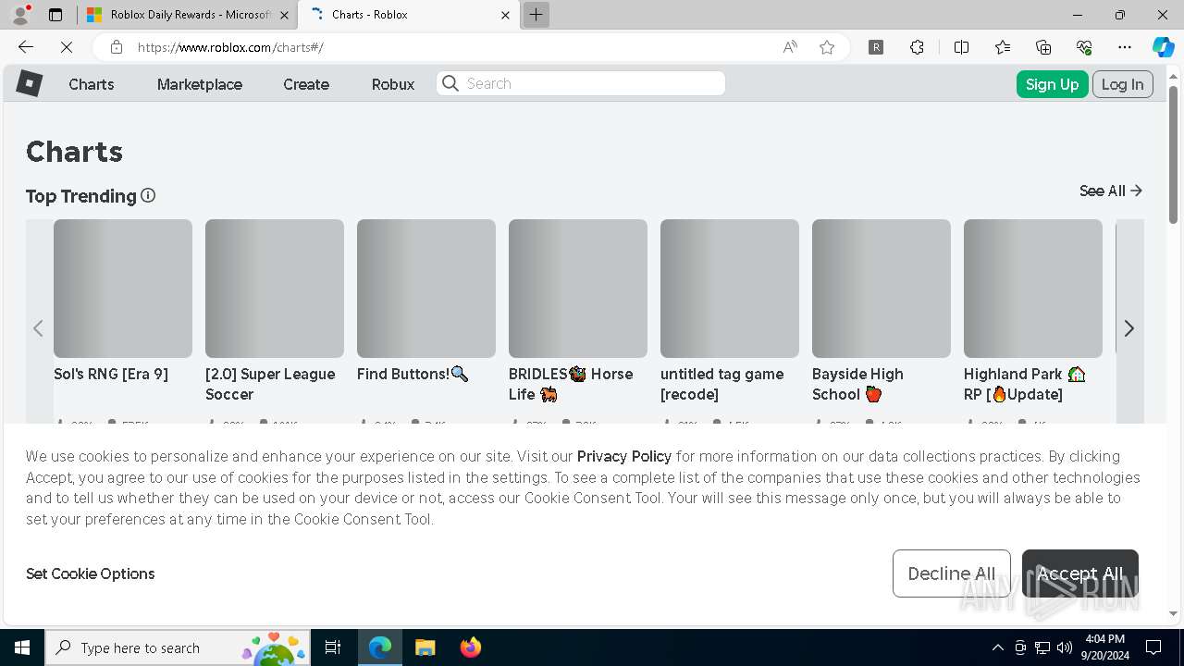Open a new tab with plus button

pos(536,15)
